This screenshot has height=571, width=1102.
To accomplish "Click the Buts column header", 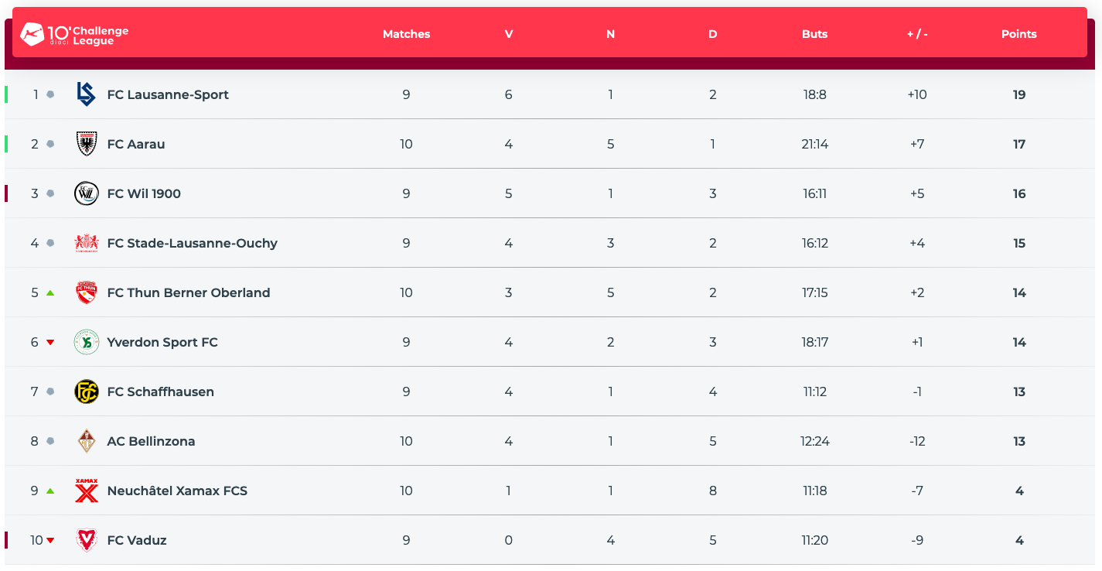I will (814, 34).
